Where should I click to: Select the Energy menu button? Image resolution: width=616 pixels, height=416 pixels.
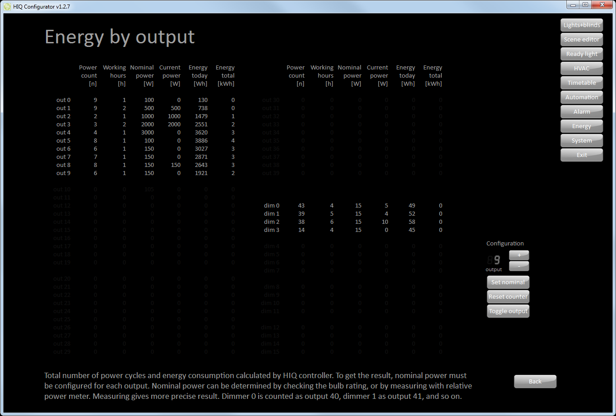pyautogui.click(x=581, y=126)
